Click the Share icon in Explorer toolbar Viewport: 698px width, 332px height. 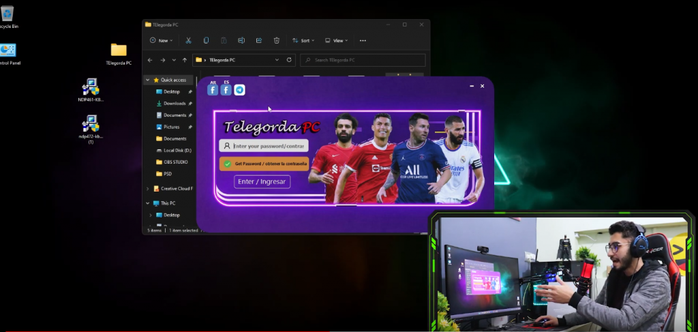258,40
